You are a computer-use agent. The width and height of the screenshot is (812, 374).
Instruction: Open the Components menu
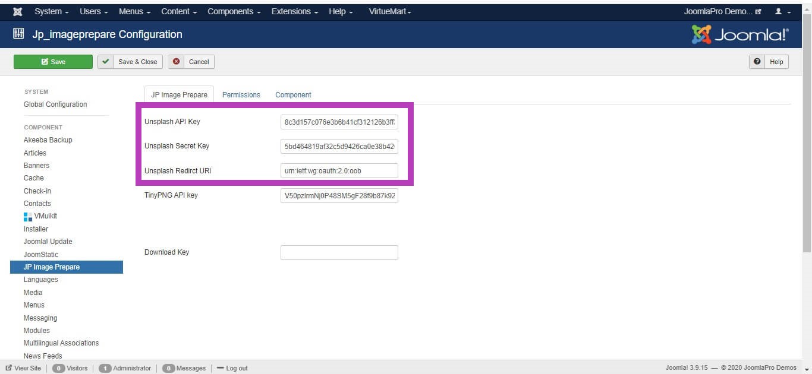click(x=234, y=12)
